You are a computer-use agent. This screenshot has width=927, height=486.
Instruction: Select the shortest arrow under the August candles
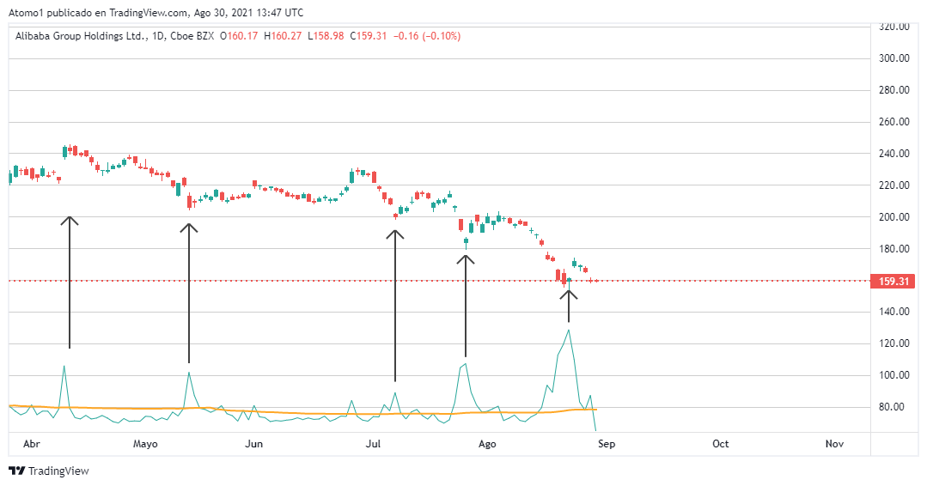click(569, 306)
